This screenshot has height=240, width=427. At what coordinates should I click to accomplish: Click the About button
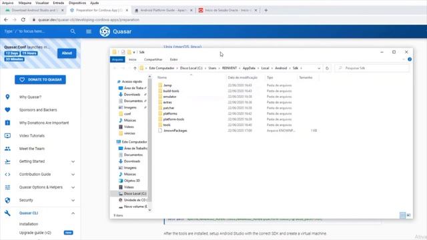point(67,53)
